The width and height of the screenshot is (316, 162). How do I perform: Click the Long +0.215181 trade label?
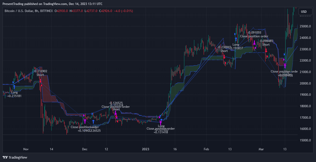tap(14, 94)
